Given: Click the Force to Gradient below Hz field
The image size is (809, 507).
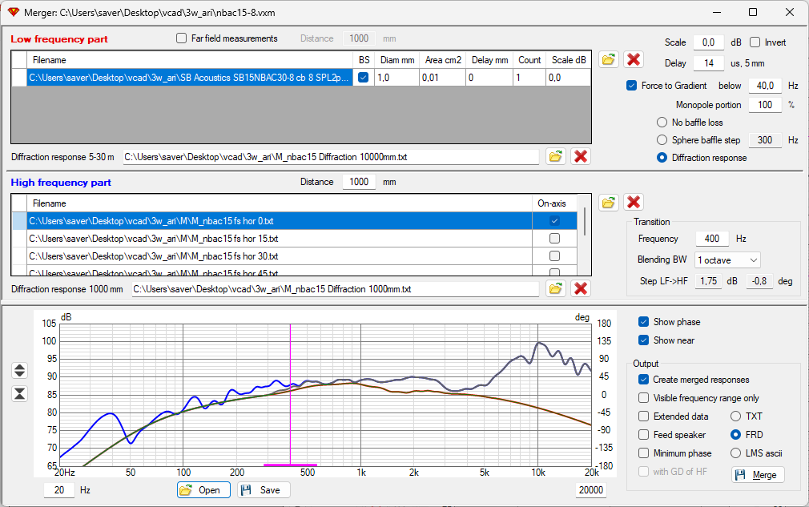Looking at the screenshot, I should pyautogui.click(x=765, y=86).
